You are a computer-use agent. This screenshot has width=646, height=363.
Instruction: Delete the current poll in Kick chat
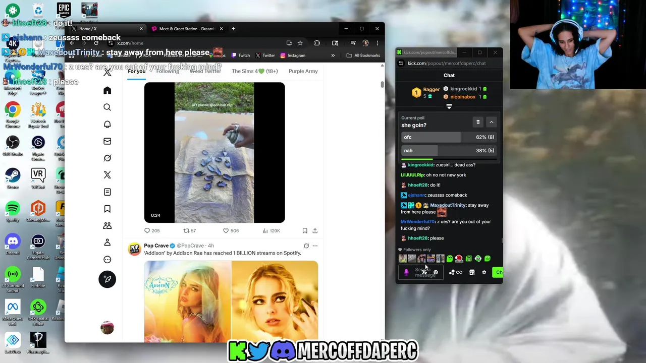[478, 122]
